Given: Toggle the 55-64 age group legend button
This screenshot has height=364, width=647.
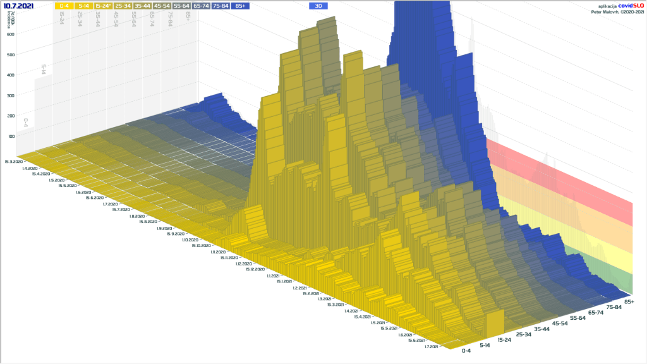Looking at the screenshot, I should (181, 5).
